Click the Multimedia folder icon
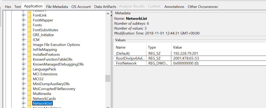 pyautogui.click(x=29, y=94)
